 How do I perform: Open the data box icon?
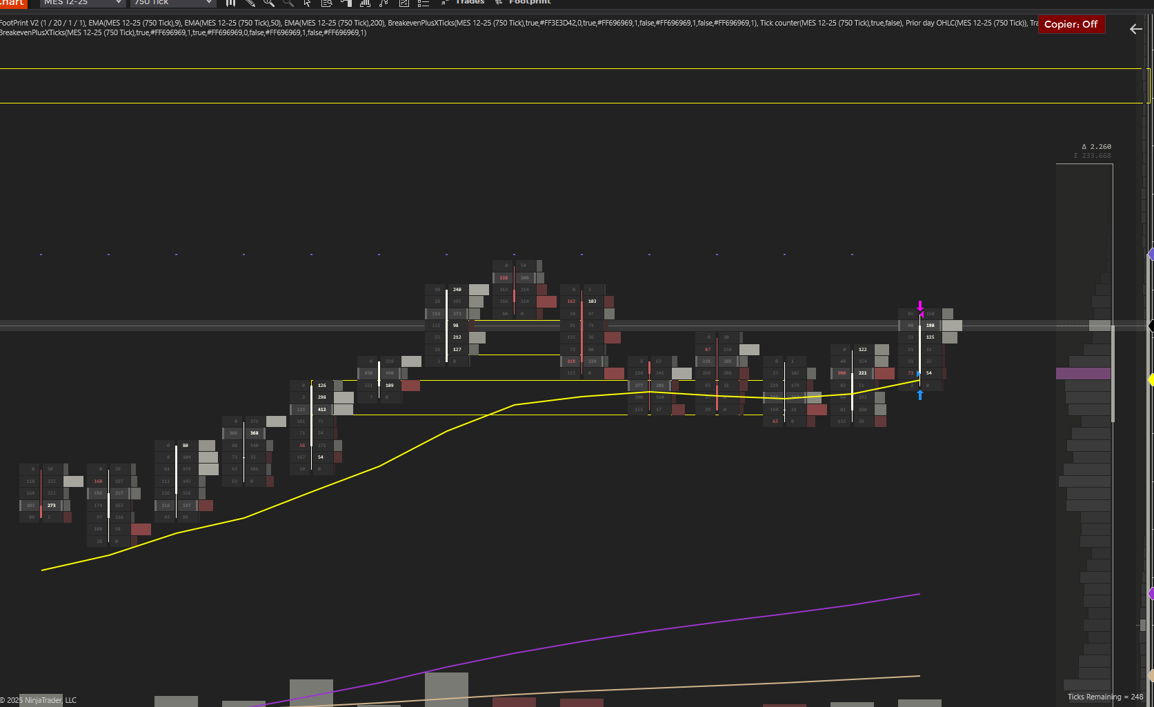pos(327,3)
